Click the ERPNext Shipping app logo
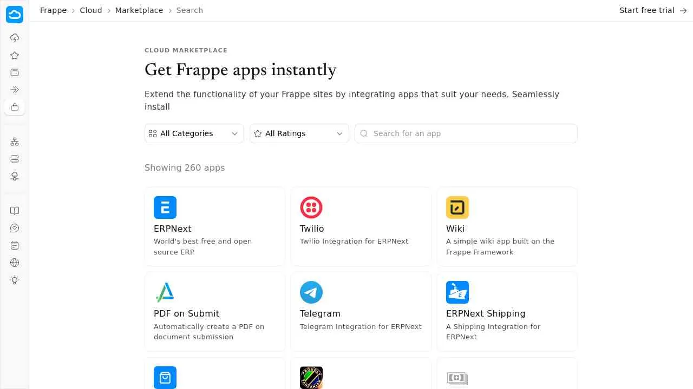 [457, 292]
